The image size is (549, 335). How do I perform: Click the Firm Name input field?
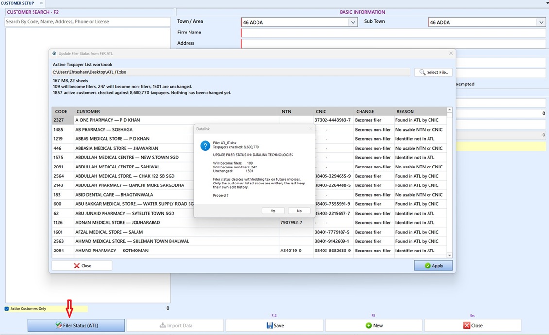tap(393, 33)
